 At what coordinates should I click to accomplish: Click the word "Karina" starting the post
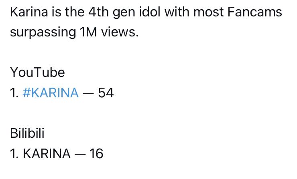point(29,12)
